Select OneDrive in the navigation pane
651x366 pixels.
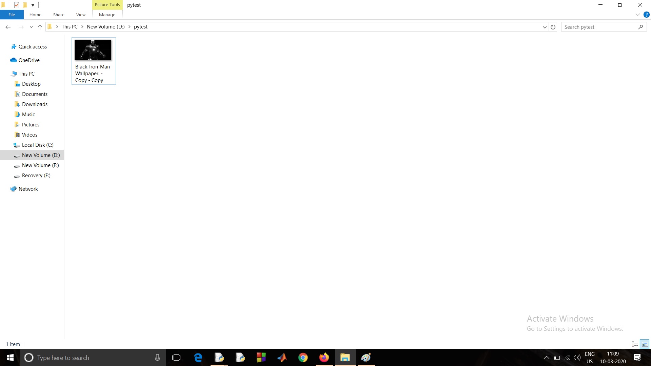tap(29, 60)
